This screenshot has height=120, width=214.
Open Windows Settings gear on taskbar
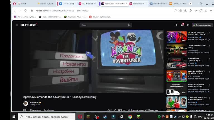pyautogui.click(x=121, y=117)
